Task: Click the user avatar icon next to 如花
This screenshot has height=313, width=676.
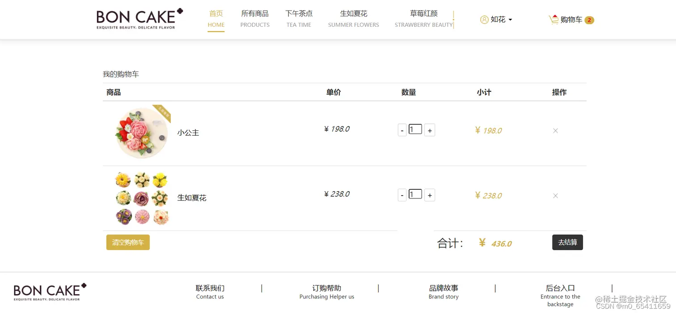Action: click(484, 20)
